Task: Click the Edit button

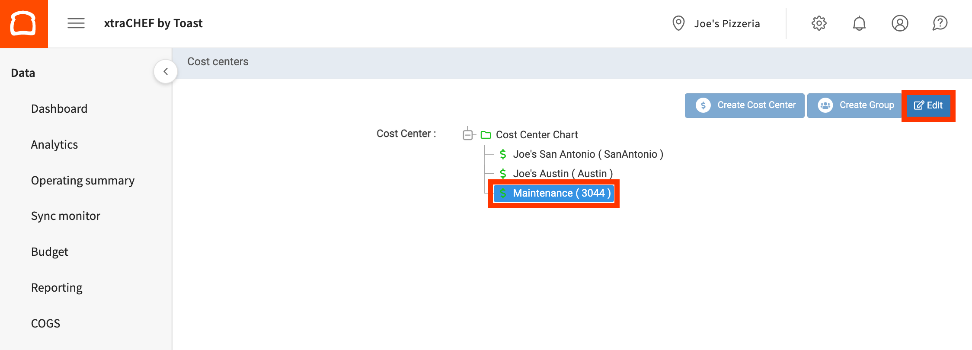Action: [928, 105]
